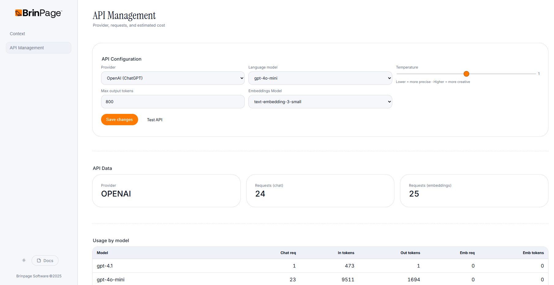The image size is (554, 285).
Task: Click the Model column header
Action: (x=102, y=253)
